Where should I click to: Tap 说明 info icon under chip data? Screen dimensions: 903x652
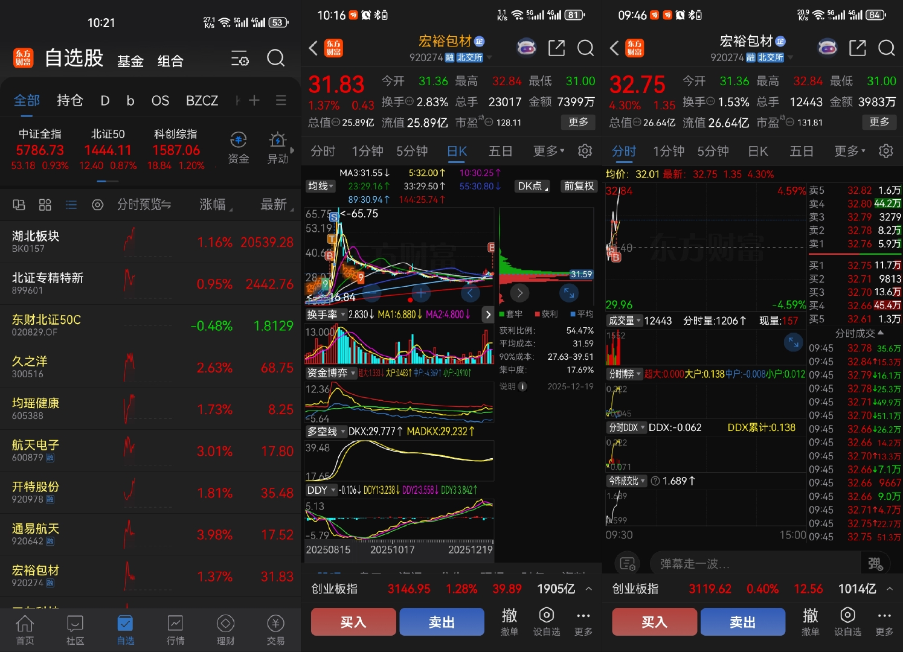[522, 386]
